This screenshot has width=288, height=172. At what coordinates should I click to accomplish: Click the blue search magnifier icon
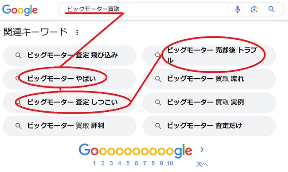[x=271, y=9]
